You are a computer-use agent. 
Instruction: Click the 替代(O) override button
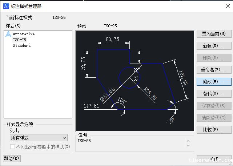coord(213,94)
